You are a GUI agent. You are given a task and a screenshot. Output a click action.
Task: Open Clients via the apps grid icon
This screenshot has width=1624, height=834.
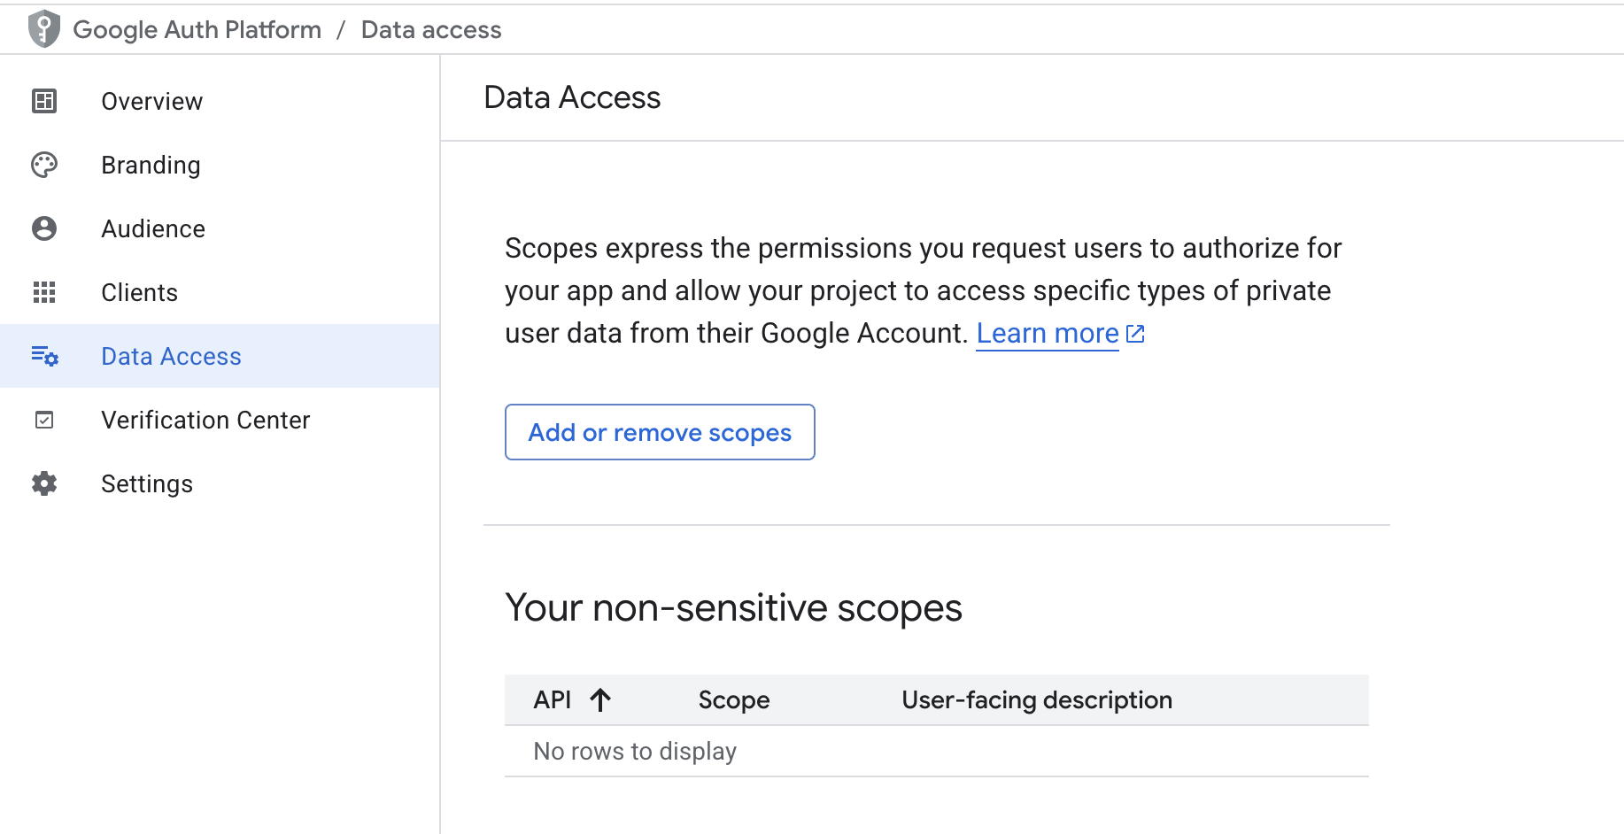click(44, 292)
